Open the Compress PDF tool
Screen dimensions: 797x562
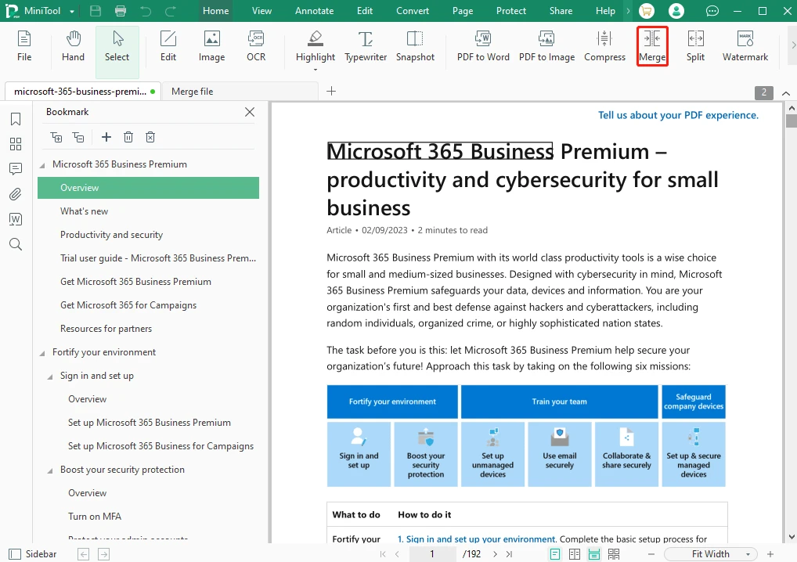click(604, 46)
